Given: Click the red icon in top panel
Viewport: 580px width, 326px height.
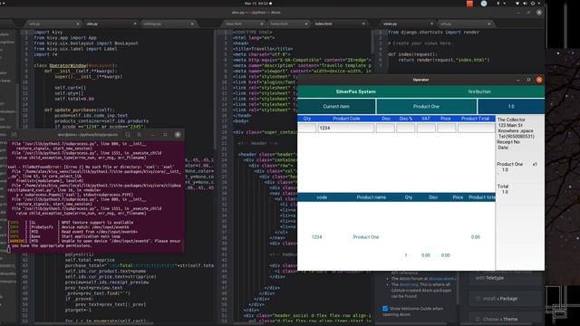Looking at the screenshot, I should (469, 4).
